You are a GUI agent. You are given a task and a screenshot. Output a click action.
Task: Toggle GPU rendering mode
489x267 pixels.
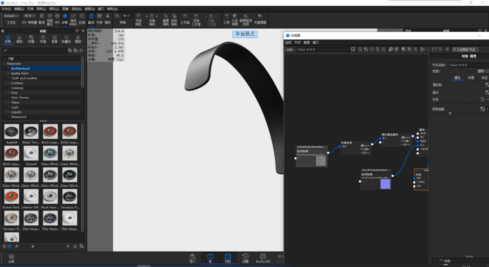pyautogui.click(x=57, y=19)
